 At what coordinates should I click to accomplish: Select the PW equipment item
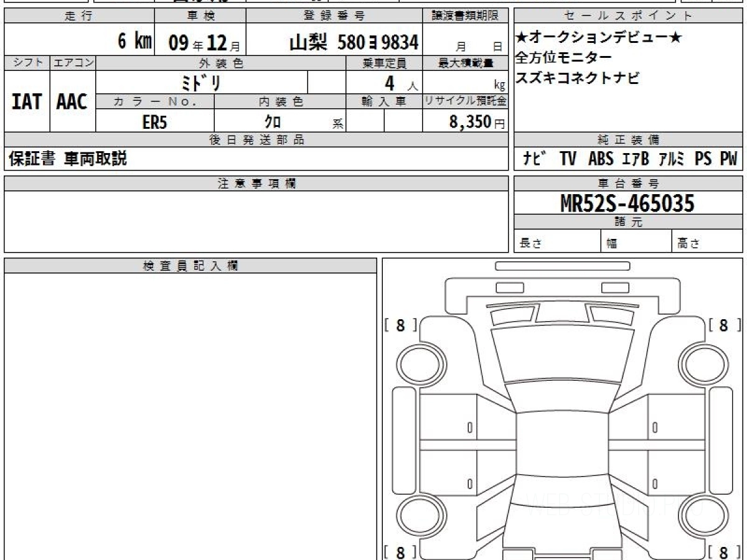(728, 159)
